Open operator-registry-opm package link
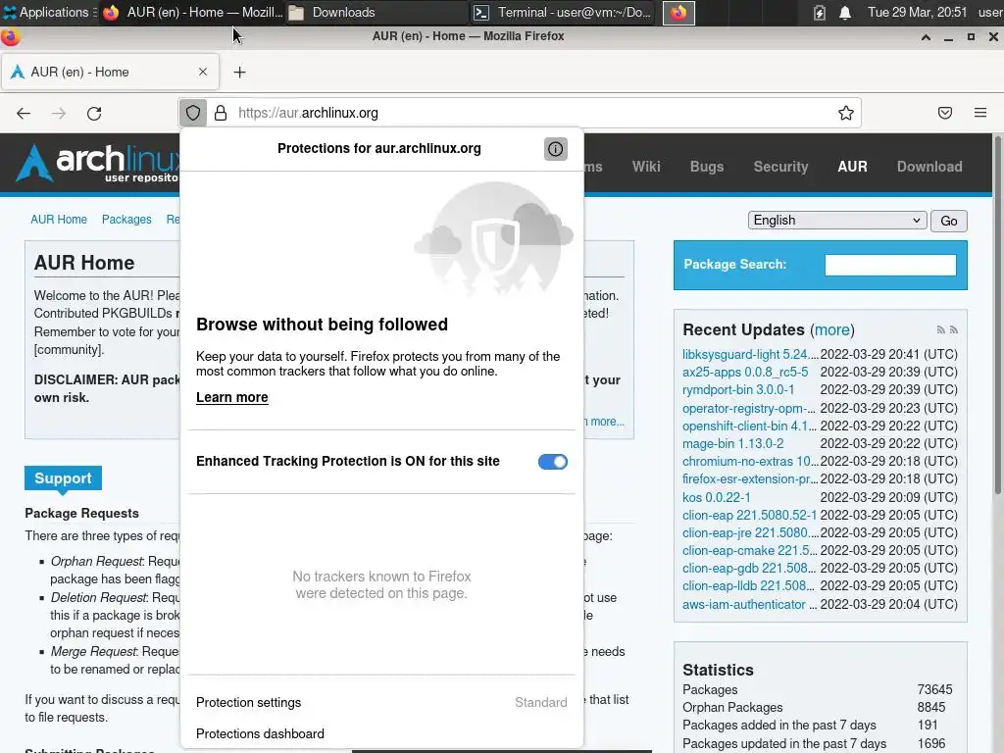Screen dimensions: 1004x753 coord(749,408)
